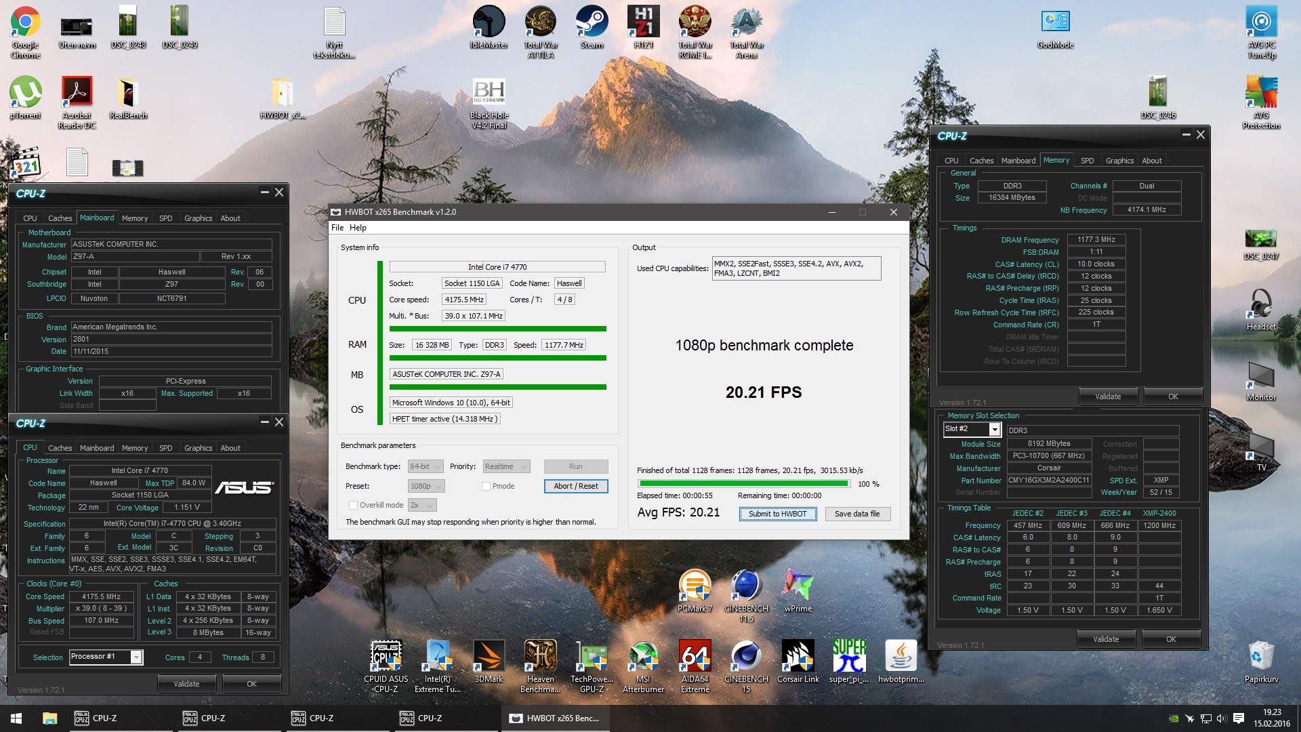1301x732 pixels.
Task: Open Corsair Link desktop icon
Action: pos(798,662)
